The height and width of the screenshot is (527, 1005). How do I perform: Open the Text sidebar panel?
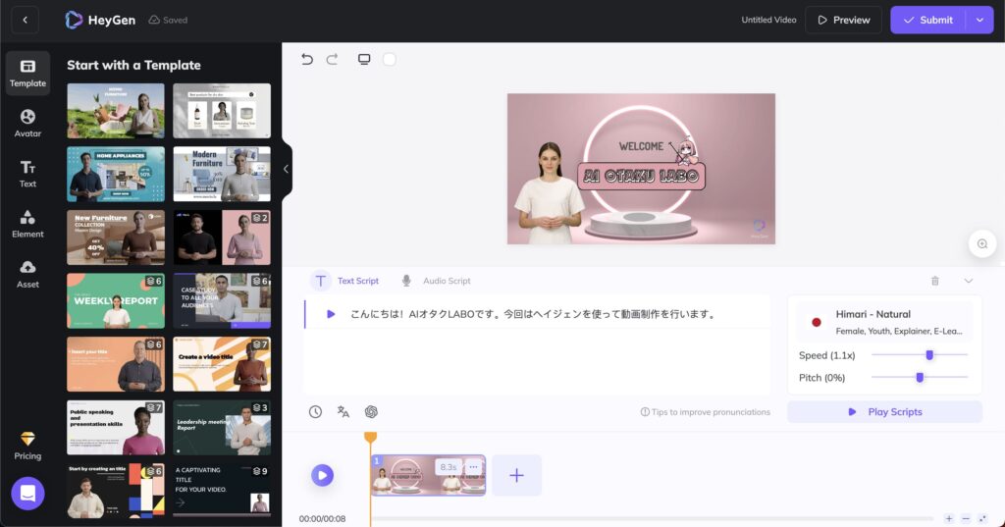pyautogui.click(x=27, y=174)
